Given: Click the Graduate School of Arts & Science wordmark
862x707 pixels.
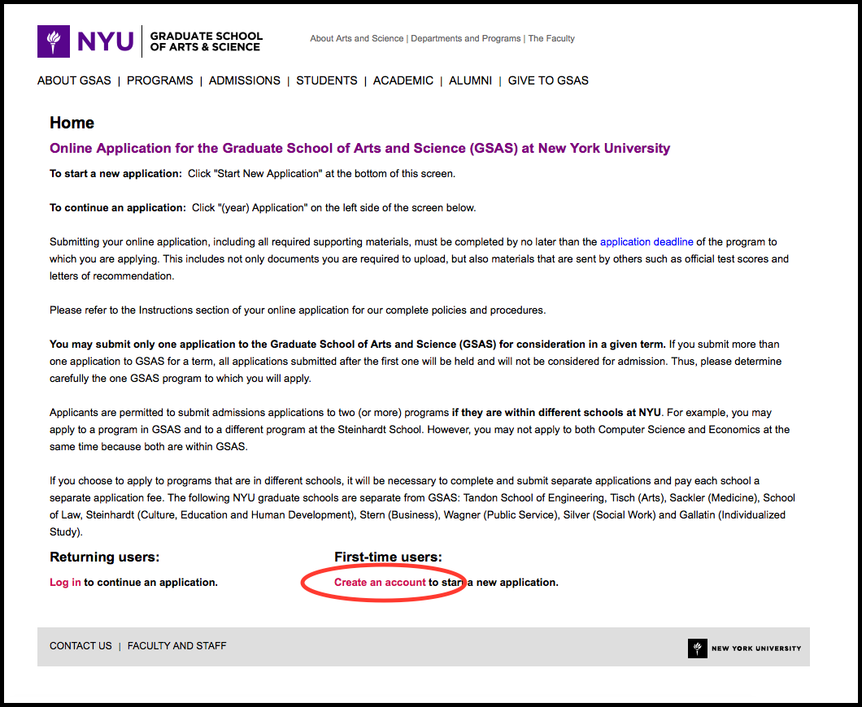Looking at the screenshot, I should point(206,41).
